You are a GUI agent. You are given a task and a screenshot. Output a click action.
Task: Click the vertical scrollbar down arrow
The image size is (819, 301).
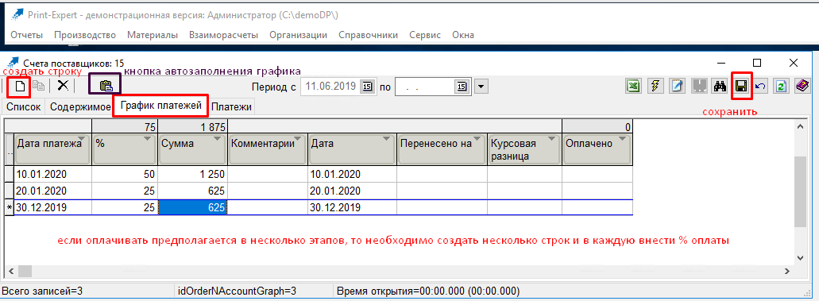click(x=800, y=257)
